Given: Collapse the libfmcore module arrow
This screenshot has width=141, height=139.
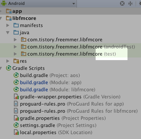Looking at the screenshot, I should [x=1, y=18].
